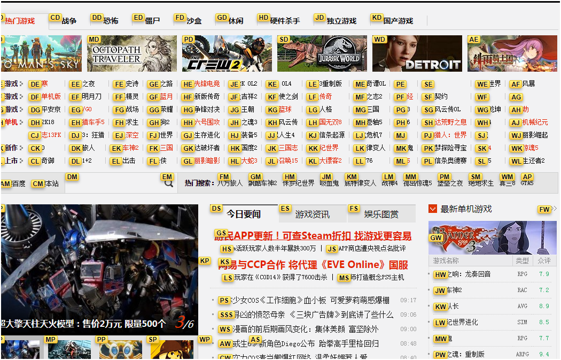The image size is (561, 360).
Task: Open the 独立游戏 tab
Action: (x=341, y=21)
